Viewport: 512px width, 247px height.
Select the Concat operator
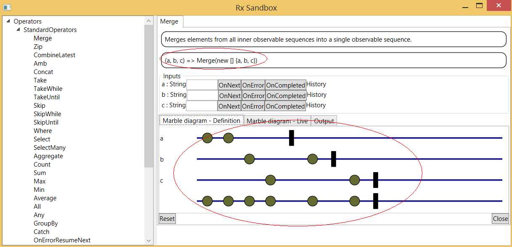pos(43,72)
